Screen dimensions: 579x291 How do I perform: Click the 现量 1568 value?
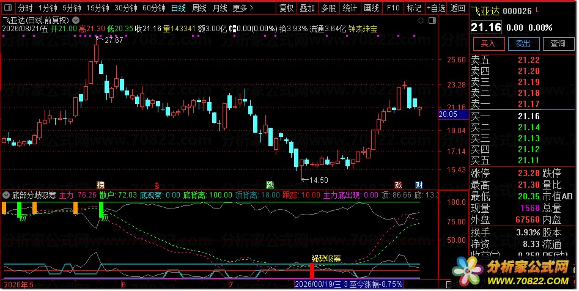coord(530,208)
